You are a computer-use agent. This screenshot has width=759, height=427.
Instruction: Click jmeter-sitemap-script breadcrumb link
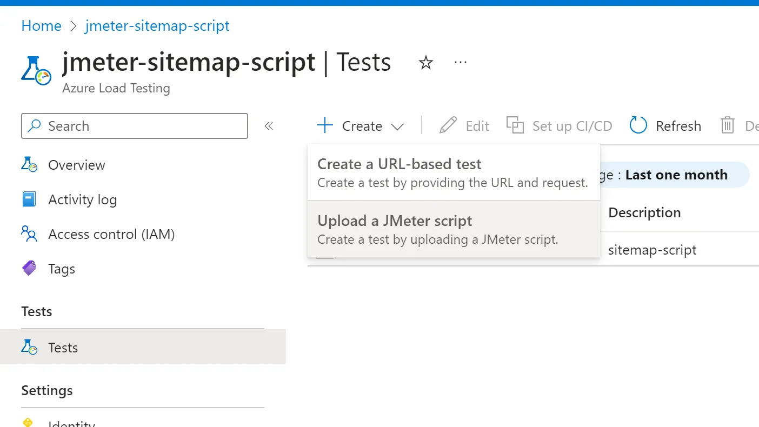157,26
